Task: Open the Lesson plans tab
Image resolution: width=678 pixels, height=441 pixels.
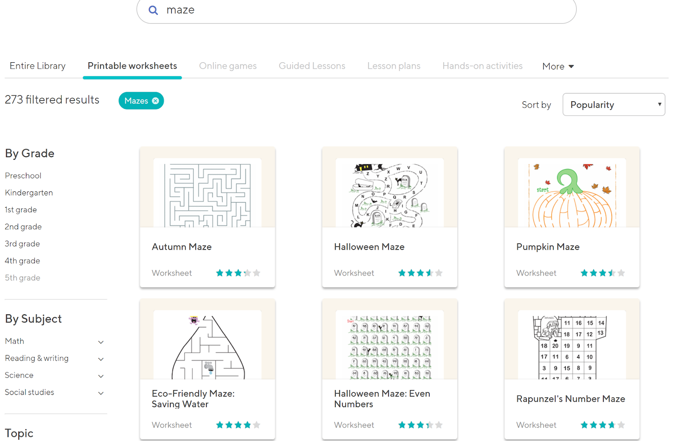Action: 394,66
